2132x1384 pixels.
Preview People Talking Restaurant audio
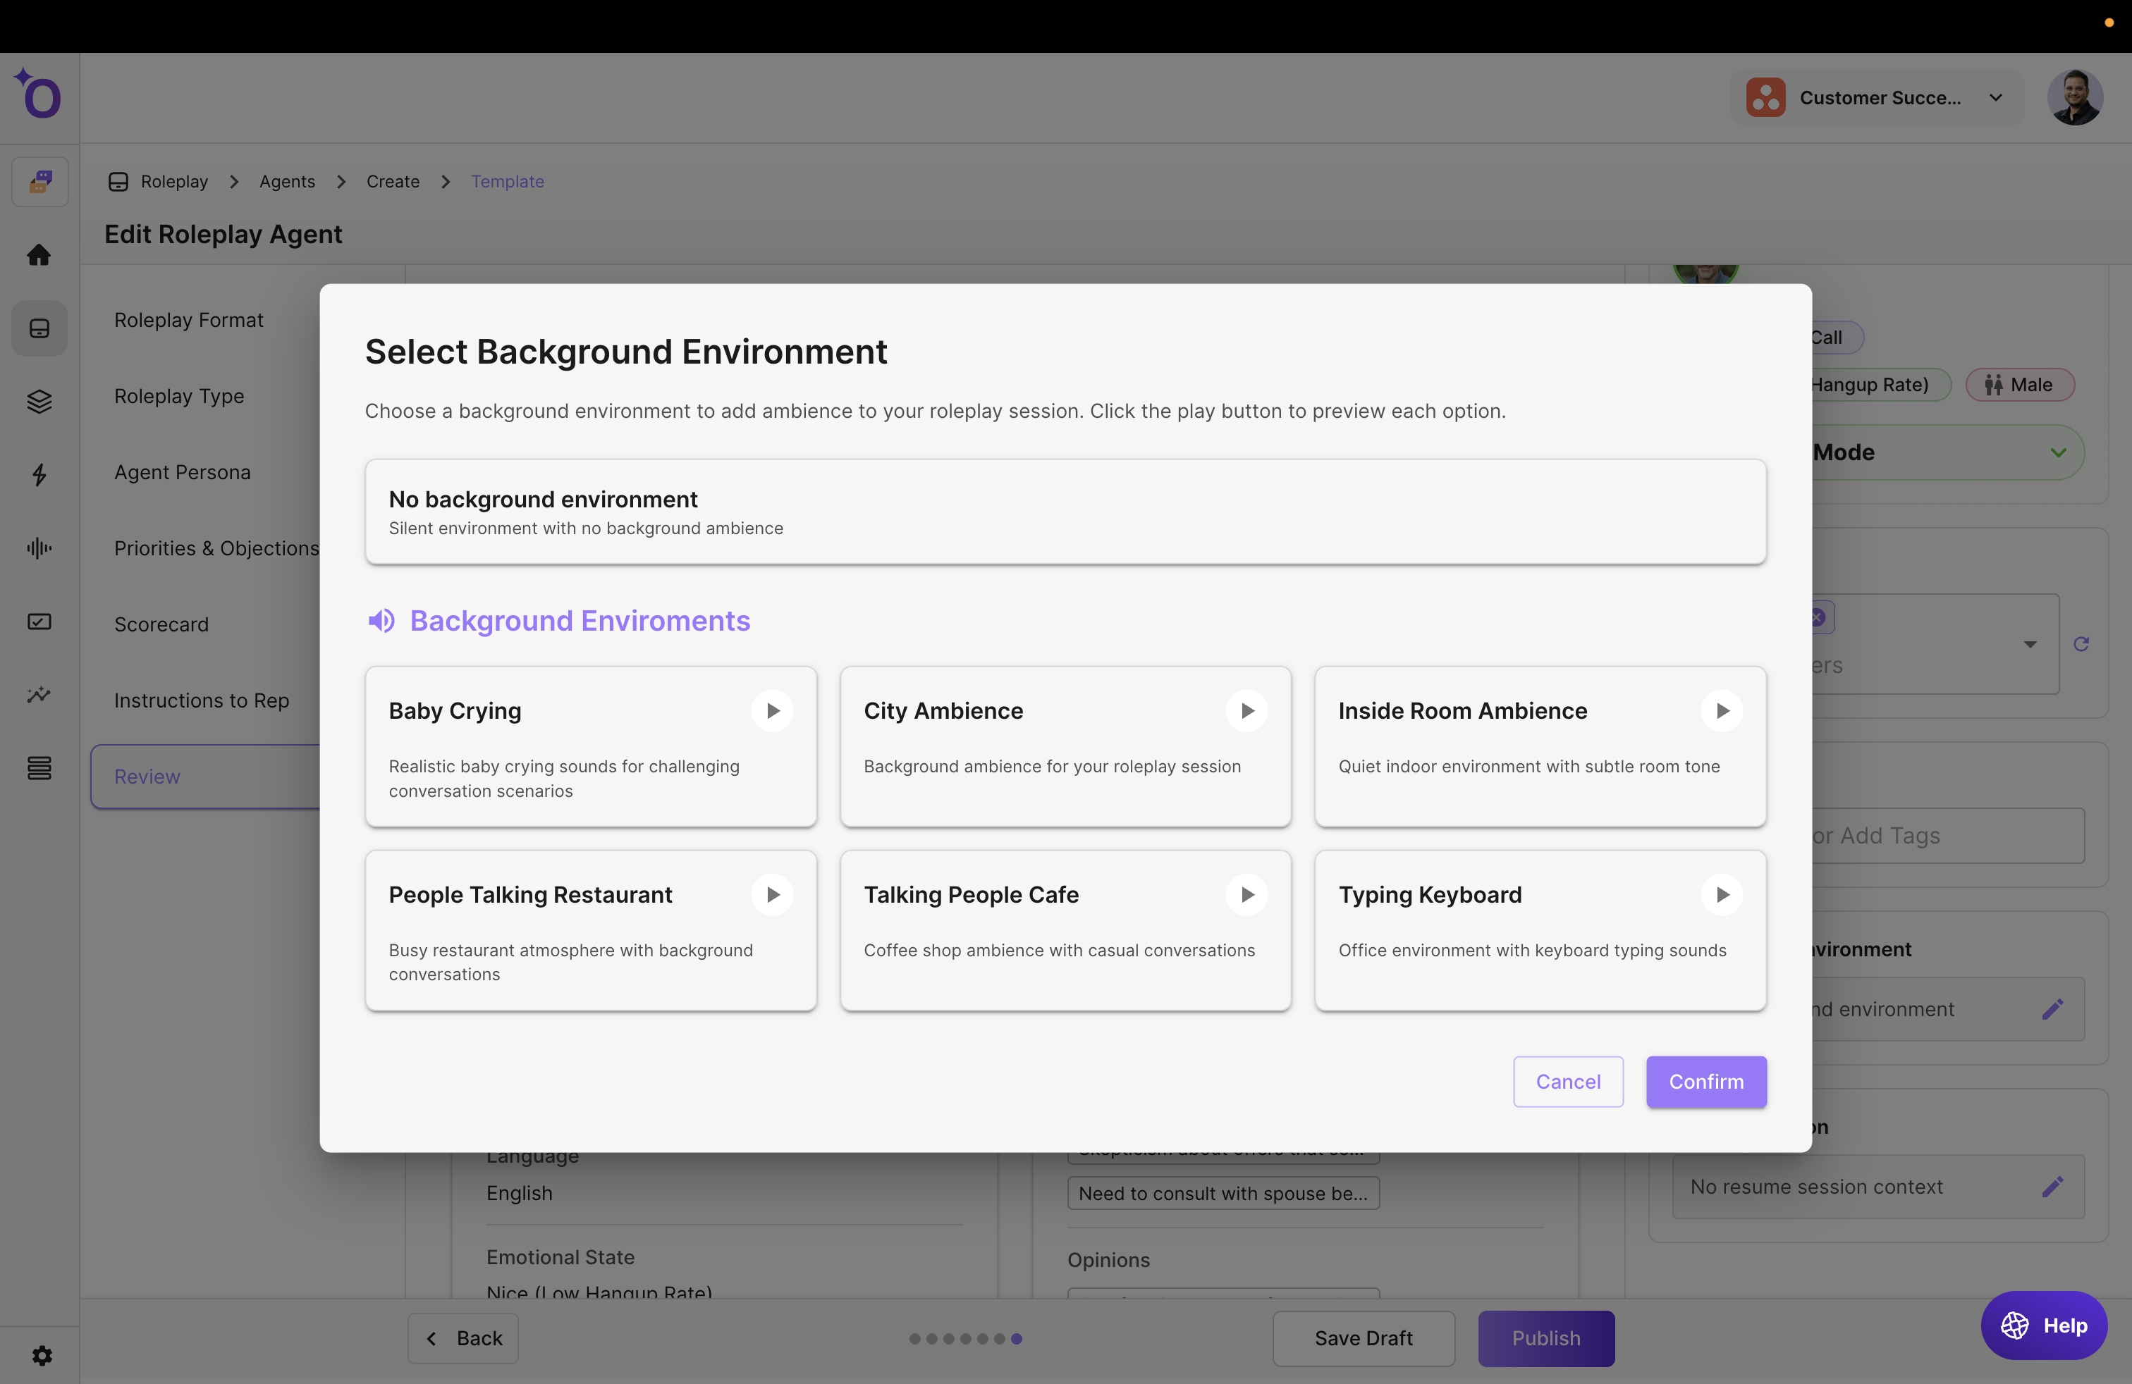click(x=772, y=894)
